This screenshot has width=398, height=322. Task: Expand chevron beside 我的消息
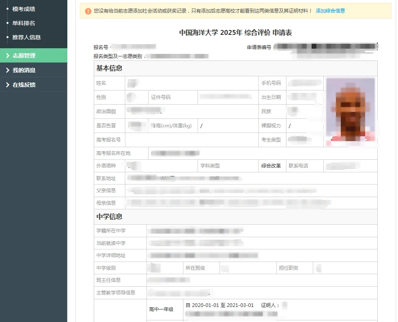(x=7, y=70)
